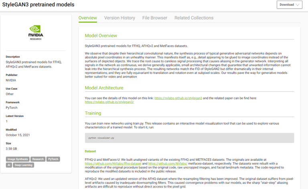Click the python visualizer.py code block
This screenshot has height=189, width=308.
(x=189, y=138)
